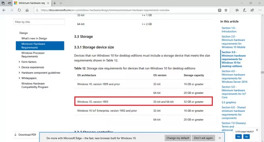264x142 pixels.
Task: Open the Design item in sidebar
Action: (24, 33)
